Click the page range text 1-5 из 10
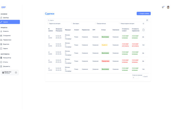This screenshot has width=171, height=114. tap(145, 77)
